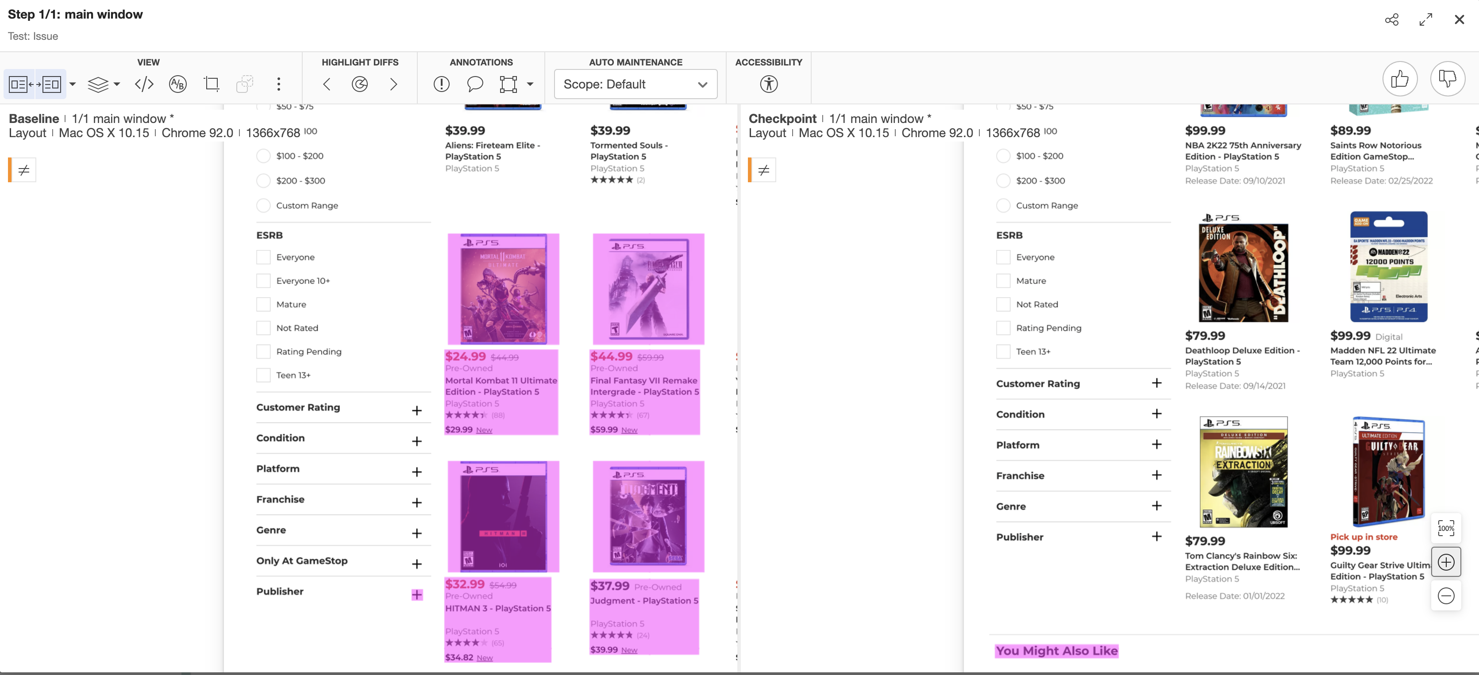This screenshot has height=675, width=1479.
Task: Click New link under HITMAN 3 $34.82
Action: pyautogui.click(x=485, y=658)
